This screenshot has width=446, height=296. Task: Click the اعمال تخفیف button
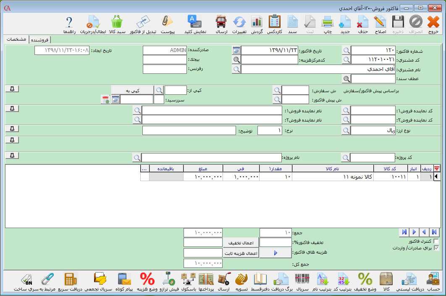point(241,243)
